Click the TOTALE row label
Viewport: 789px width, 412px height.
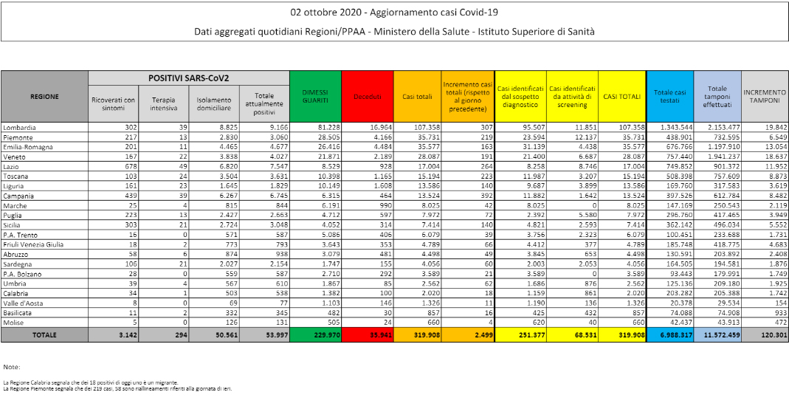point(44,335)
